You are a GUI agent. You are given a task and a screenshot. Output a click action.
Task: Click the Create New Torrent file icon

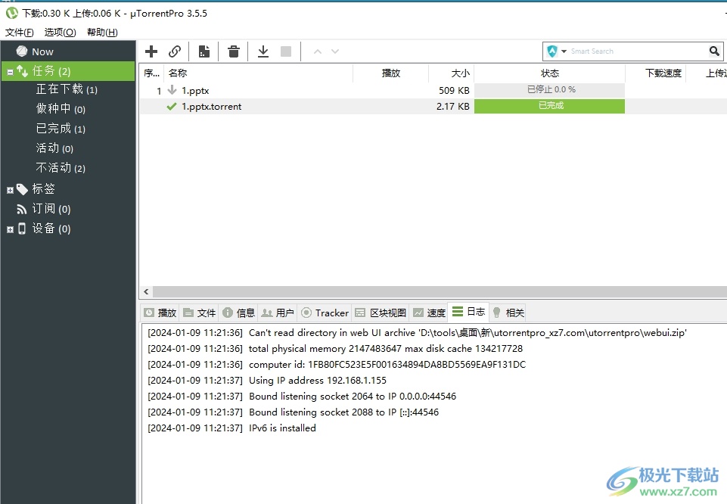(x=203, y=51)
